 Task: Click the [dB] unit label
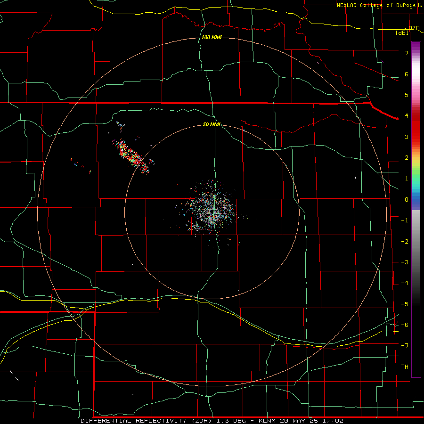pyautogui.click(x=402, y=33)
